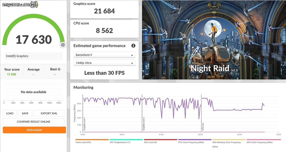This screenshot has width=286, height=152.
Task: Click the No data available message
Action: (x=34, y=92)
